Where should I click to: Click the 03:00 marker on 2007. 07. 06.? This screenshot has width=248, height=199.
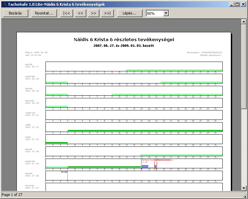(x=64, y=172)
